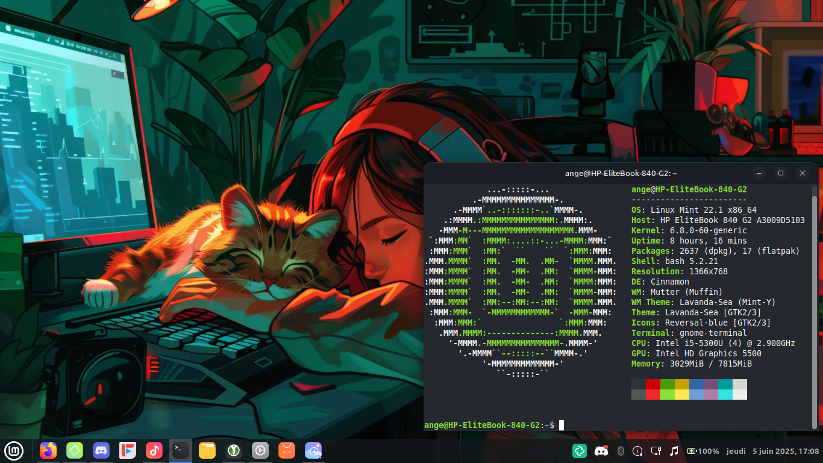Open Discord from the panel launcher

click(x=101, y=450)
